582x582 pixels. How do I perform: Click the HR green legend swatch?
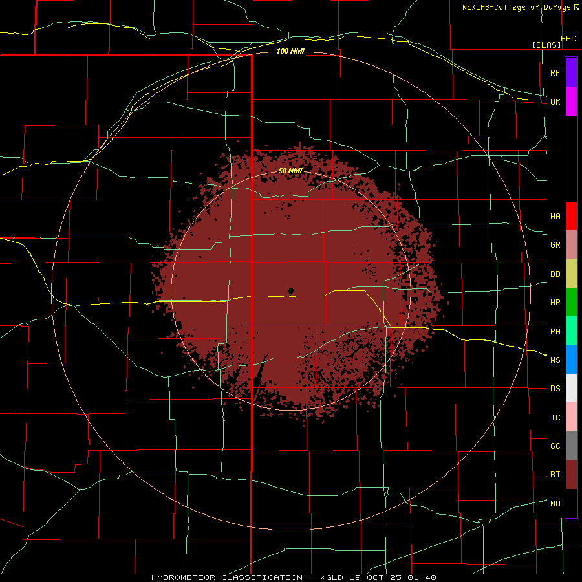571,302
